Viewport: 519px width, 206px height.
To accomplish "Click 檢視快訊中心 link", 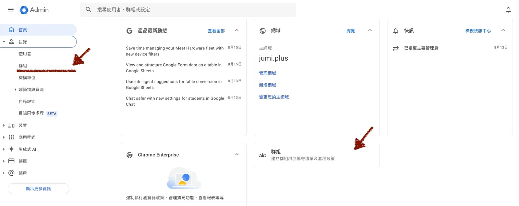I will click(x=478, y=31).
